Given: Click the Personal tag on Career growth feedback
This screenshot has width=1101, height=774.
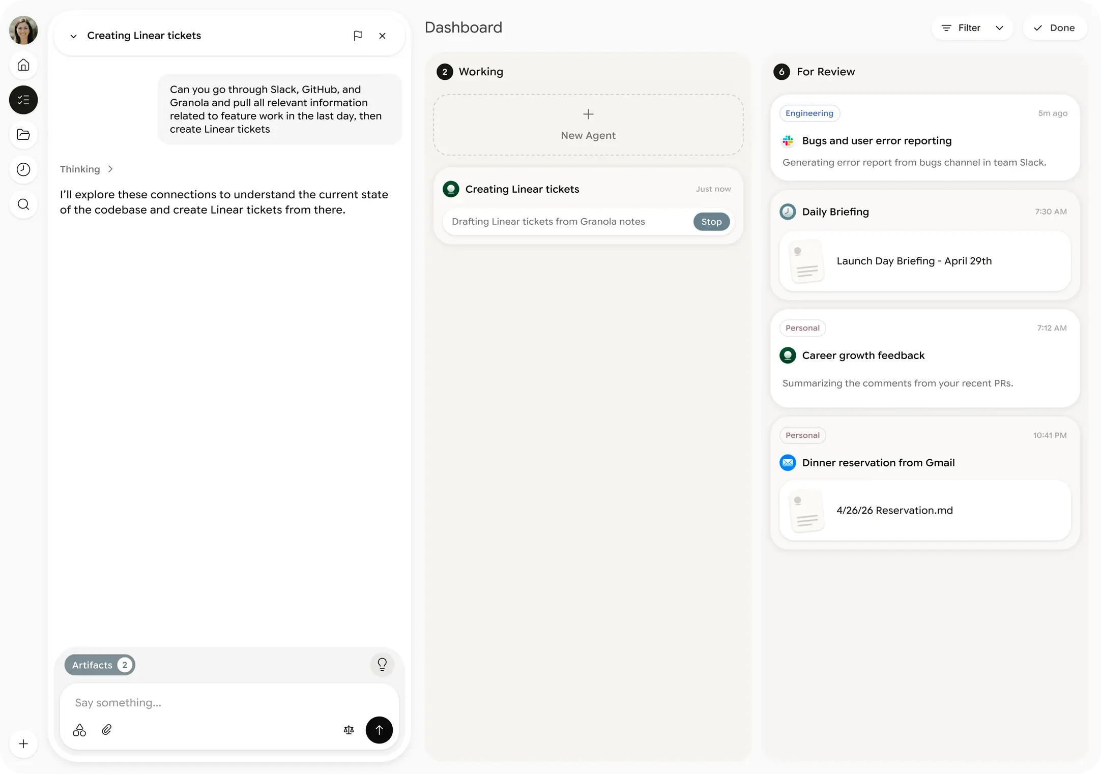Looking at the screenshot, I should click(x=802, y=328).
